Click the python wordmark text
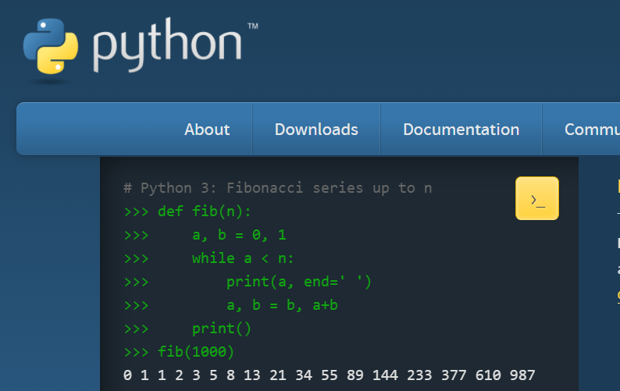Image resolution: width=620 pixels, height=391 pixels. [166, 46]
